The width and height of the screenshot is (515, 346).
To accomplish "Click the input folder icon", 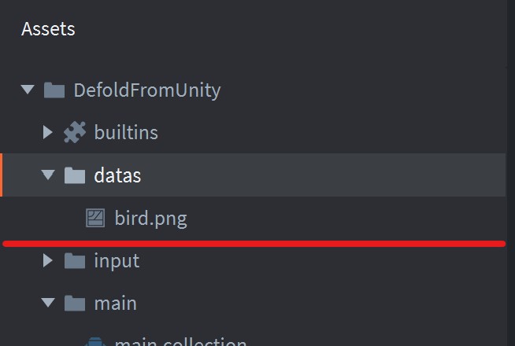I will [x=75, y=261].
